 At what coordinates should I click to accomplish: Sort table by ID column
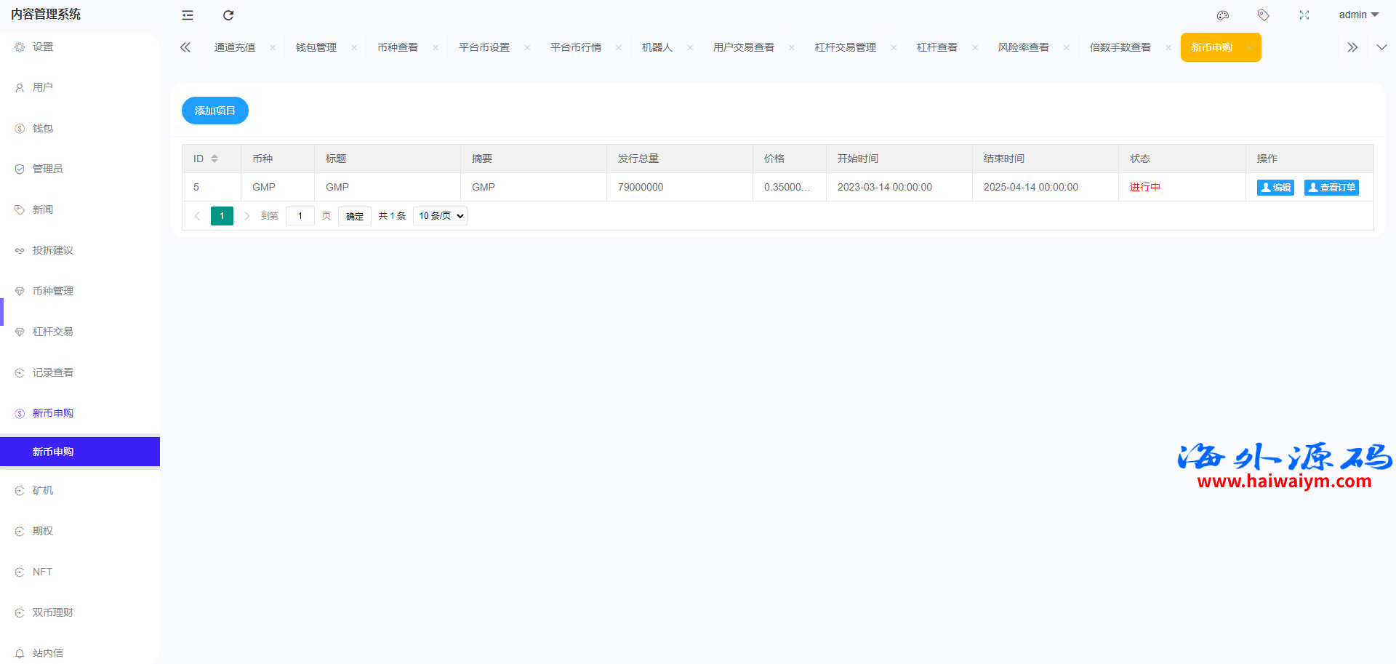tap(214, 159)
